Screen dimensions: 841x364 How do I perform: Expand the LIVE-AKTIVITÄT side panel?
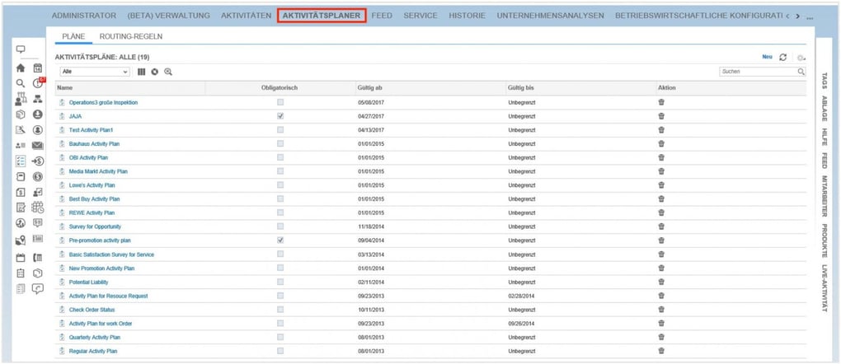(x=825, y=288)
